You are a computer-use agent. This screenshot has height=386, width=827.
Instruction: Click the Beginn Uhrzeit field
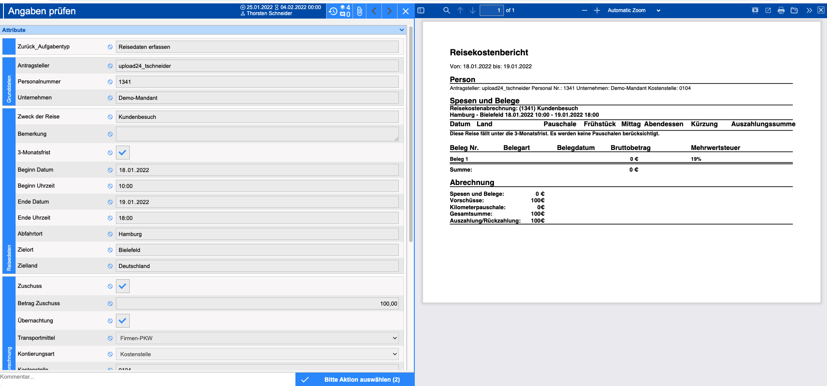click(x=257, y=186)
